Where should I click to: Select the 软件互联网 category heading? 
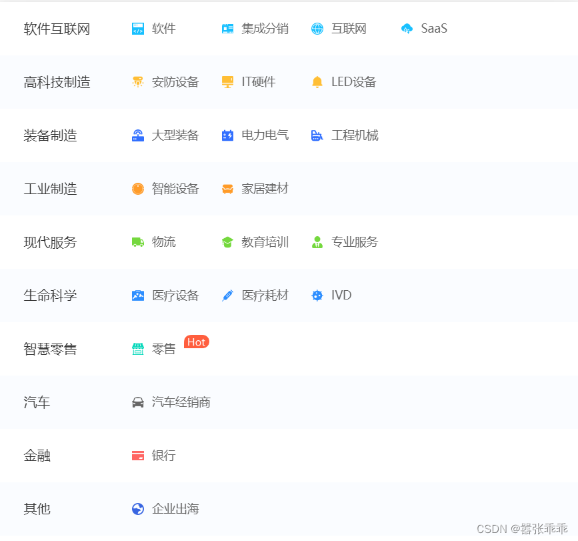point(57,29)
